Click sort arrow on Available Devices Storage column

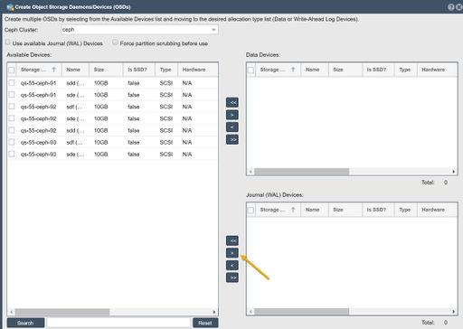pos(54,70)
